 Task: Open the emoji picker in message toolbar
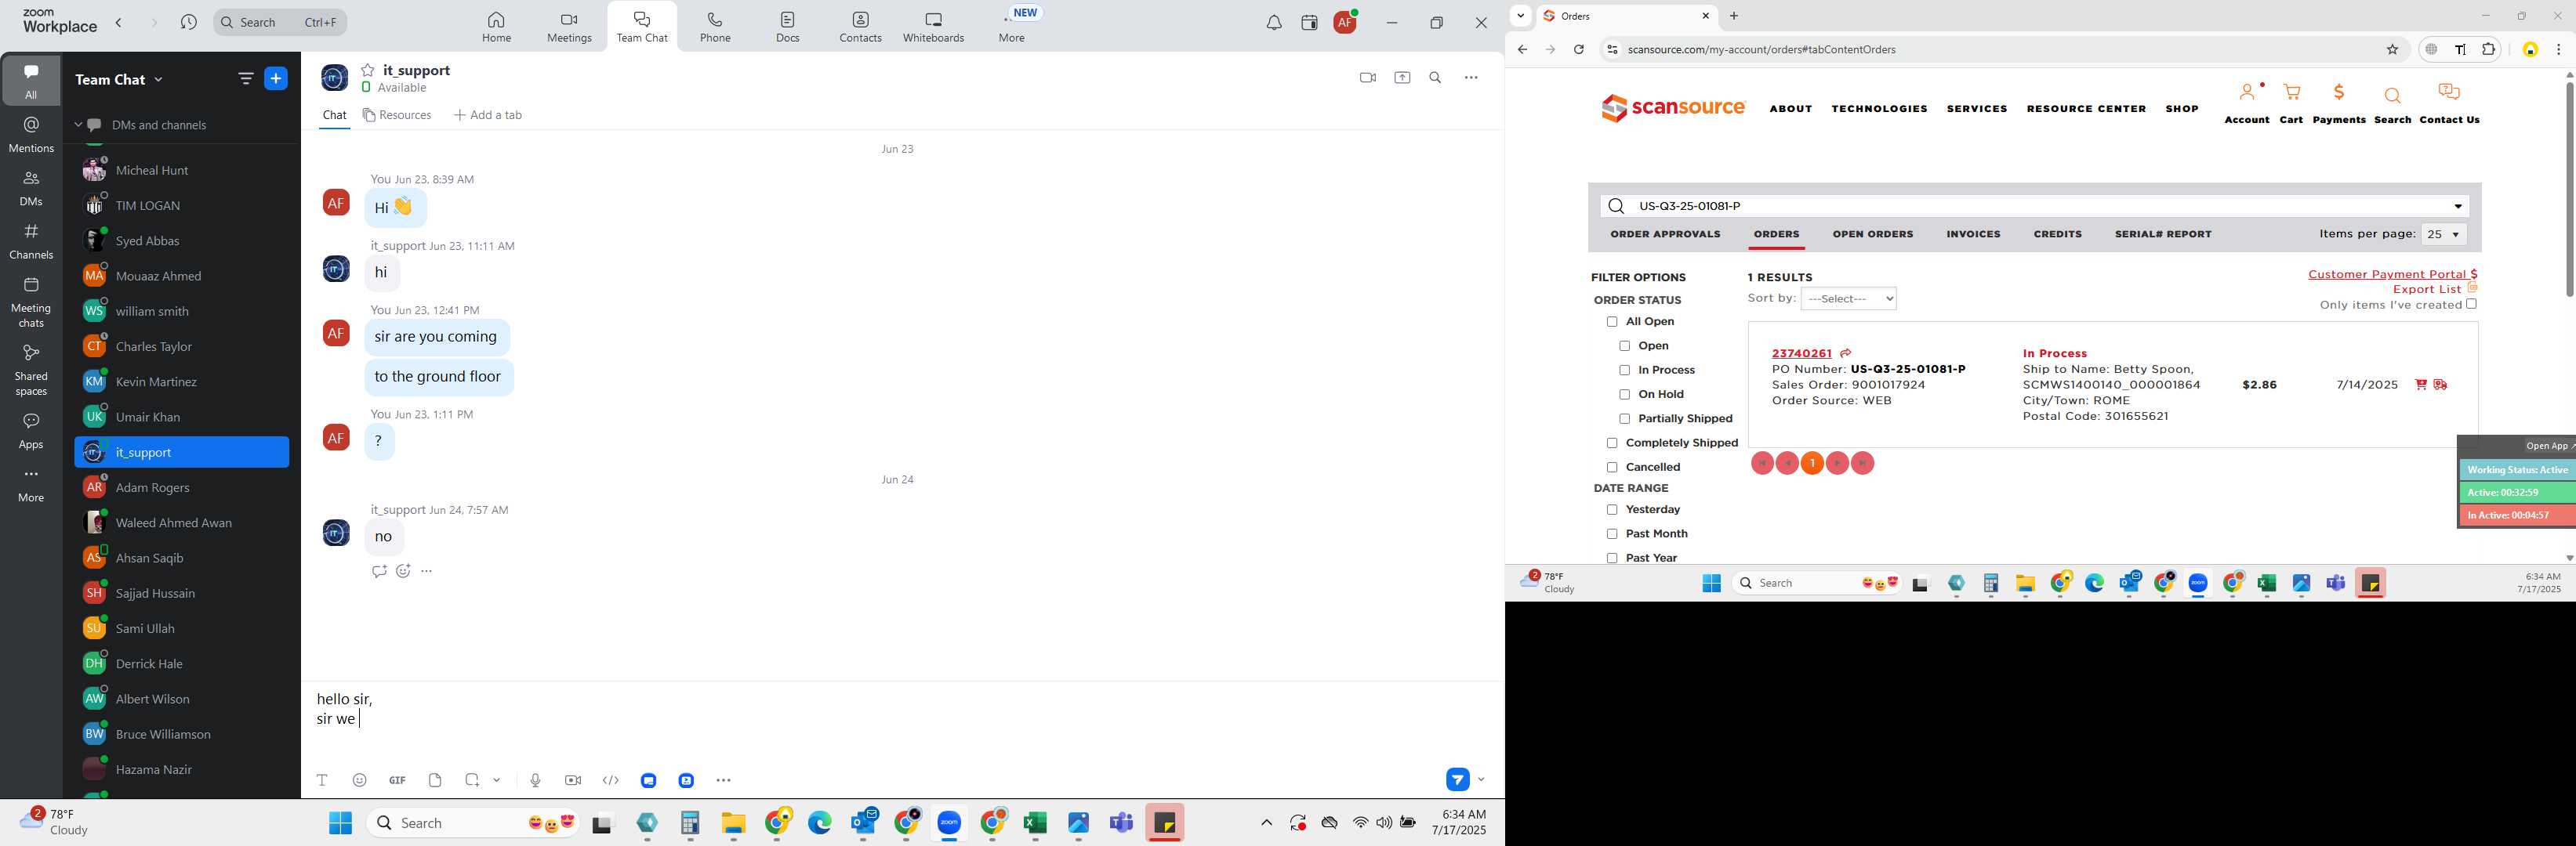click(360, 780)
